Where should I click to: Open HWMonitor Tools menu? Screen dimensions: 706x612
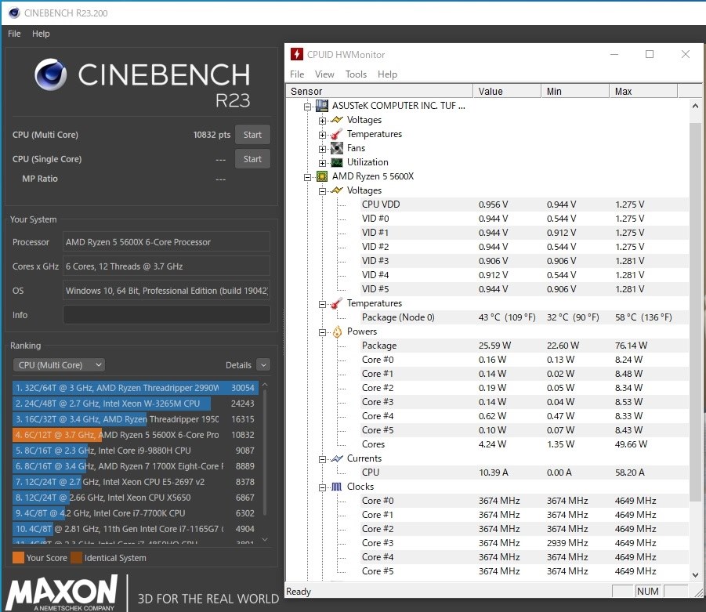tap(356, 74)
